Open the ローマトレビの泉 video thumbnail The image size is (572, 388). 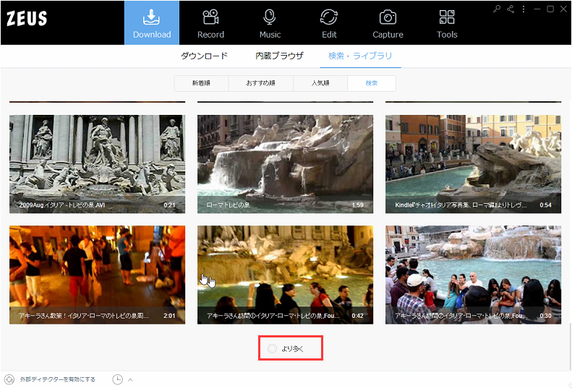(285, 163)
